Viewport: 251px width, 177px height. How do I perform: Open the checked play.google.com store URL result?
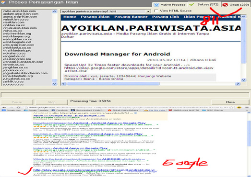[x=94, y=170]
